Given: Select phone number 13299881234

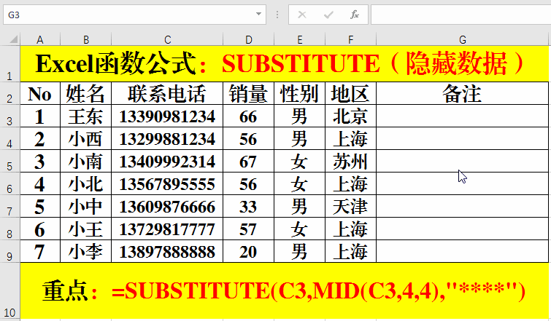Looking at the screenshot, I should click(167, 138).
